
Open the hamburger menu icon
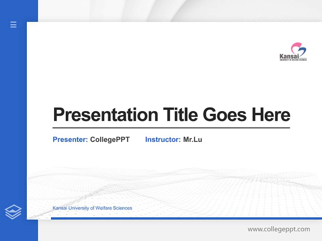click(x=13, y=24)
